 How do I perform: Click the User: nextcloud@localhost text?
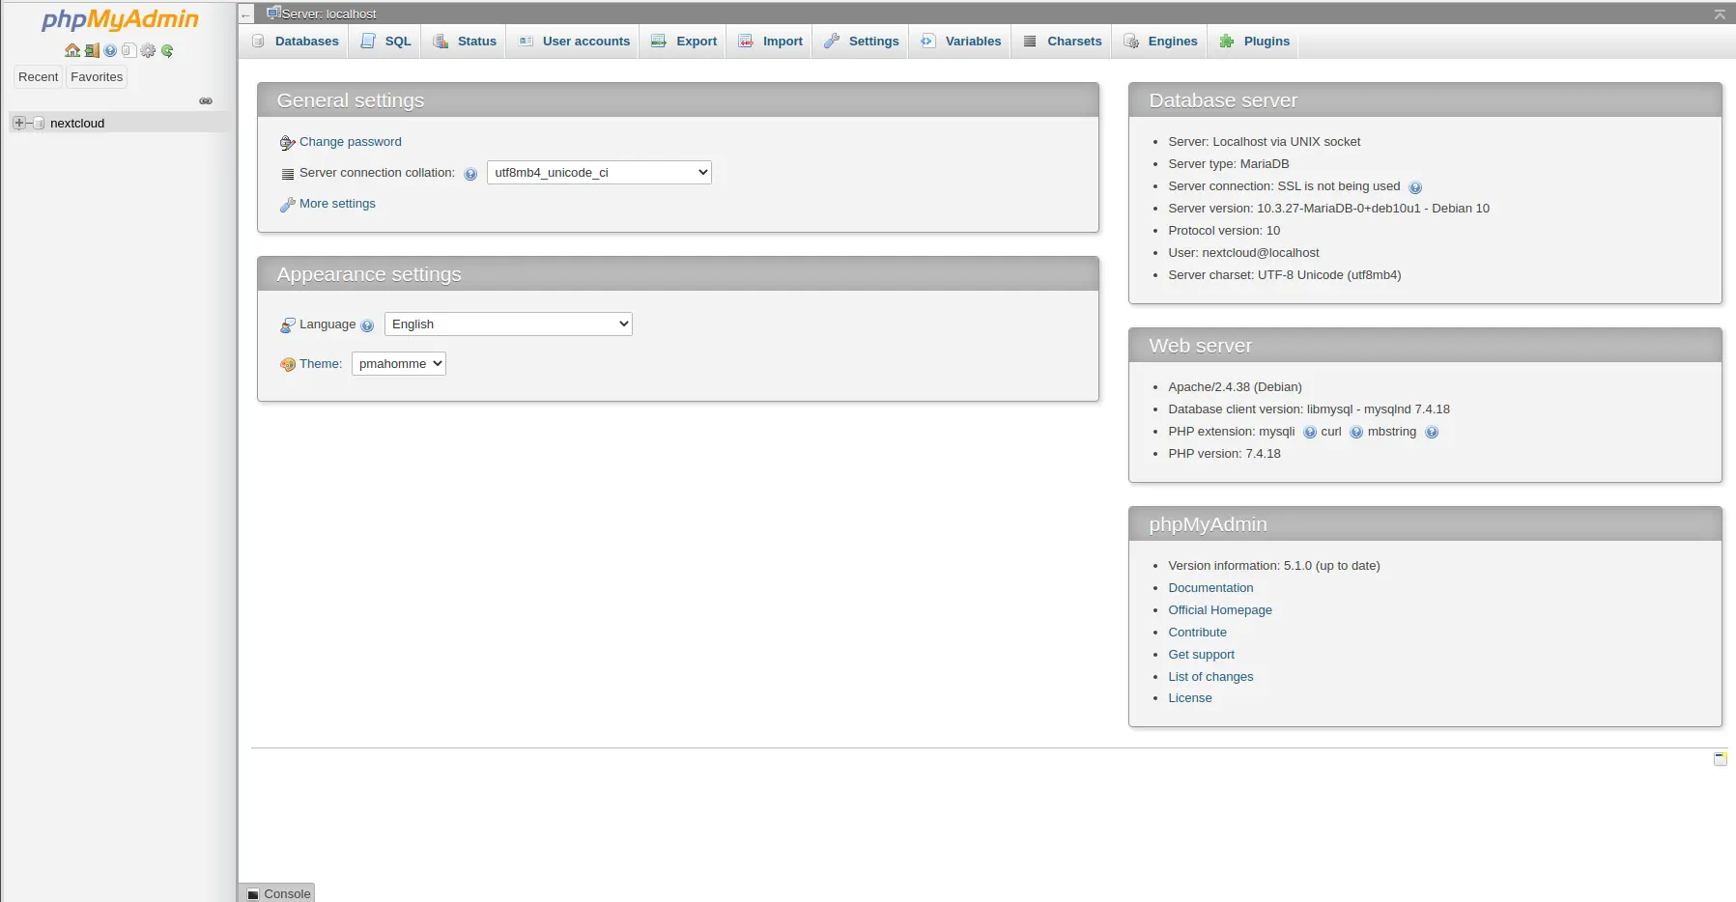tap(1243, 253)
